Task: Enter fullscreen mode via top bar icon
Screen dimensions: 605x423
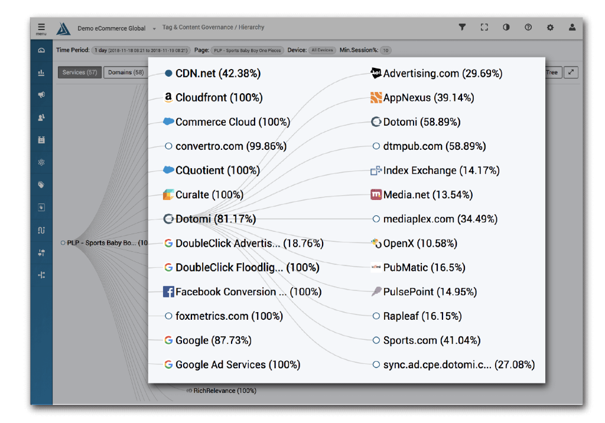Action: [x=484, y=27]
